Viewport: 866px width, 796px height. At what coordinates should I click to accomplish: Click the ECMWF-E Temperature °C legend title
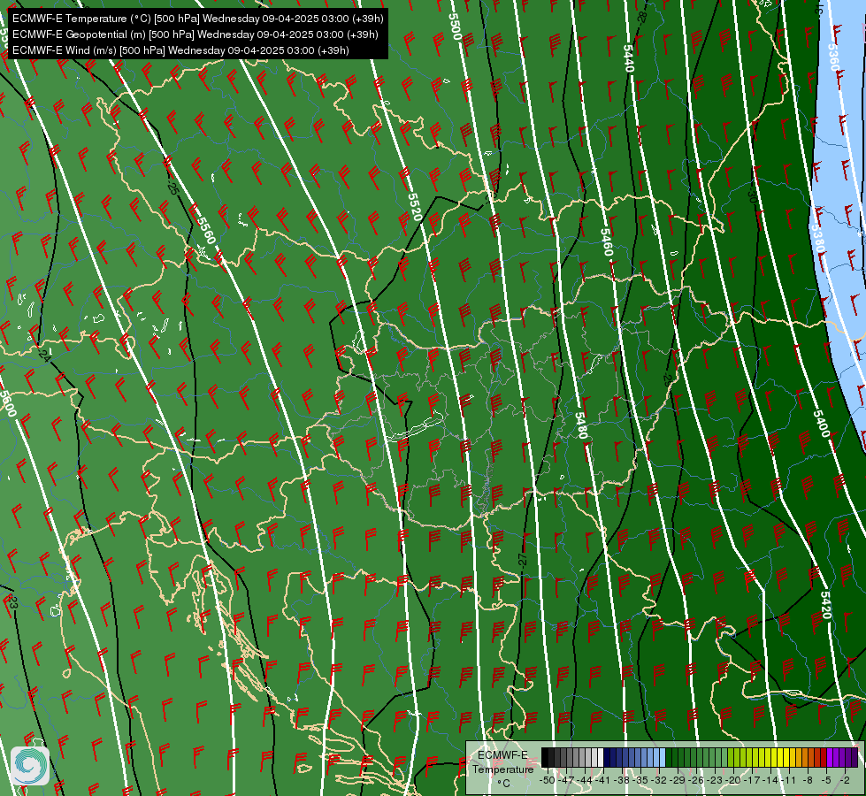point(503,769)
